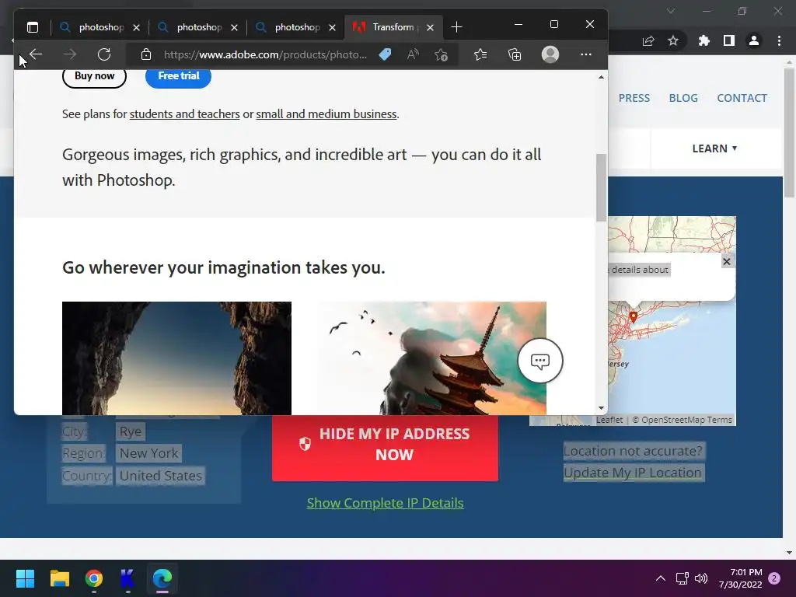Click Chrome page vertical scrollbar thumb

coord(789,133)
